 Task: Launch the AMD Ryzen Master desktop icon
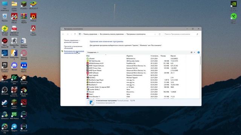click(x=24, y=91)
